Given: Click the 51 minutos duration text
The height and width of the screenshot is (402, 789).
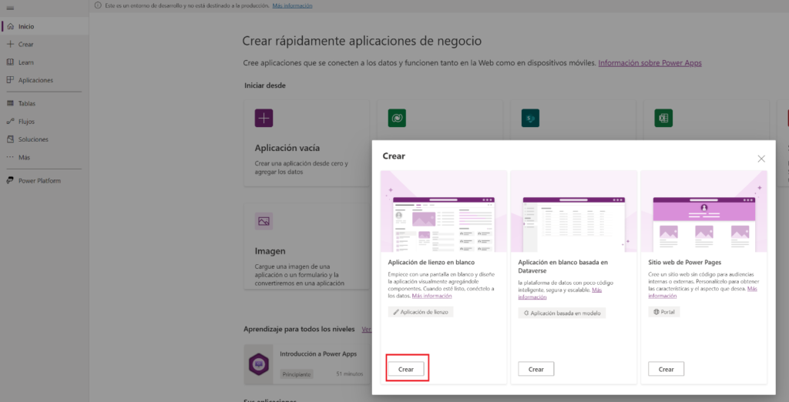Looking at the screenshot, I should (350, 374).
